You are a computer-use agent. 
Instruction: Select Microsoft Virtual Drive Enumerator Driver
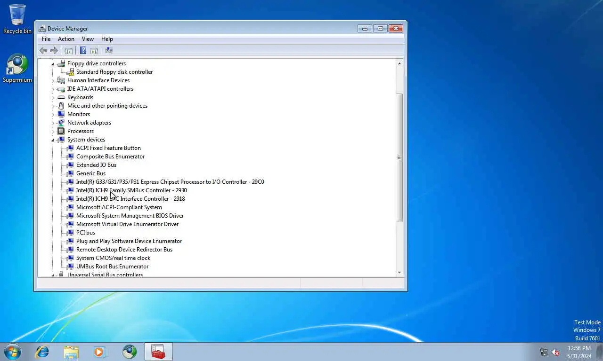point(128,224)
